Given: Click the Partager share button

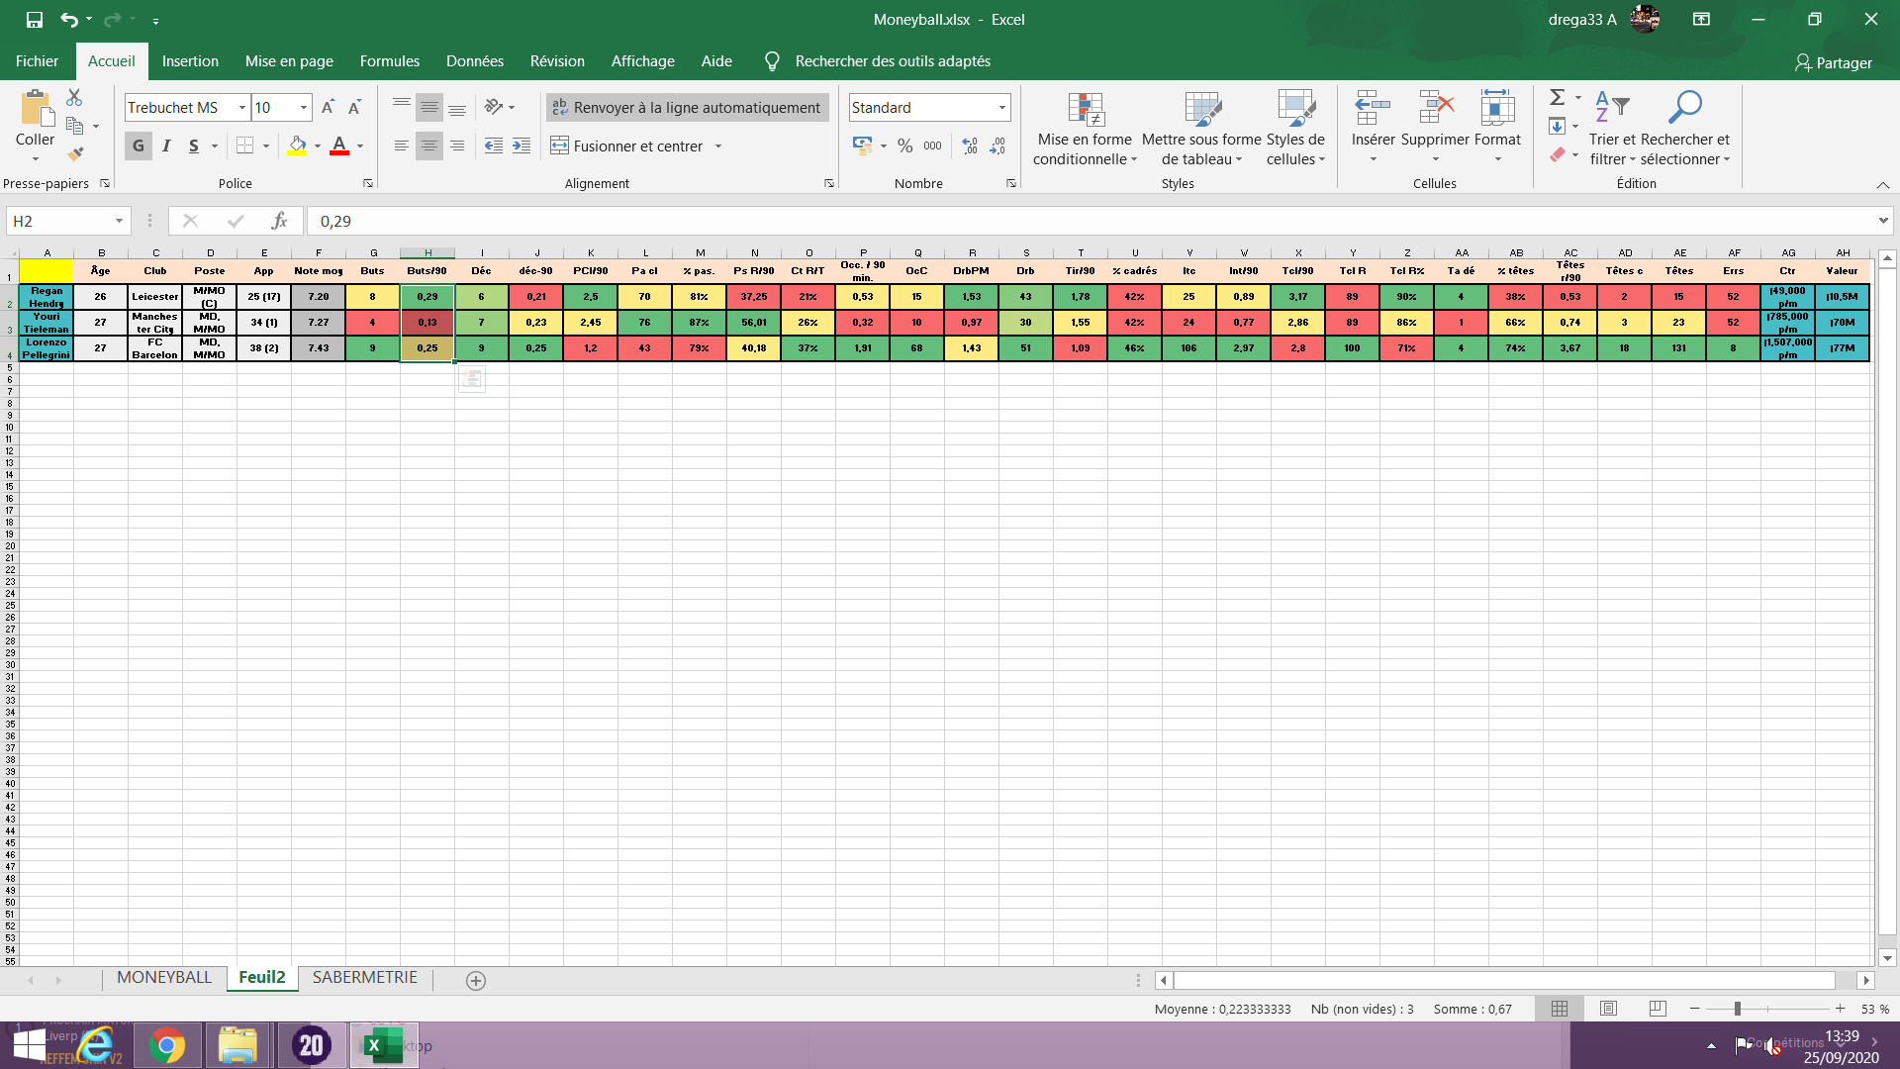Looking at the screenshot, I should click(1834, 62).
